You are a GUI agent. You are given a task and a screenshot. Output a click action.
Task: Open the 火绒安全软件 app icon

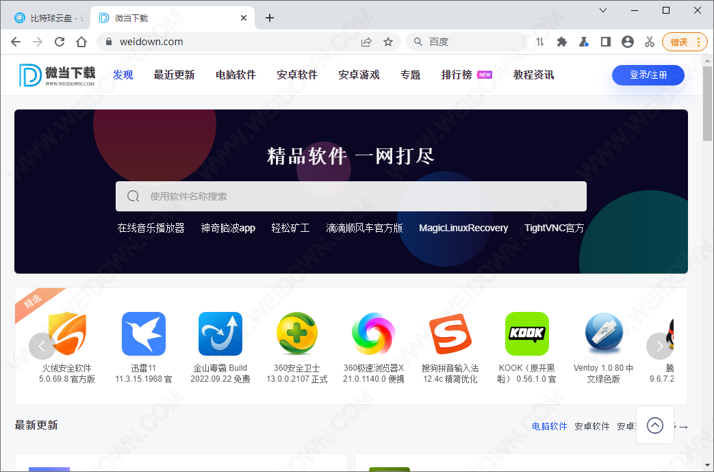pos(67,334)
